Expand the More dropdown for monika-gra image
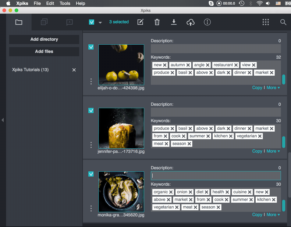 273,215
